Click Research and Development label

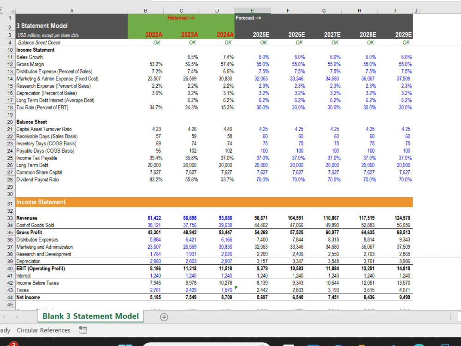[43, 254]
